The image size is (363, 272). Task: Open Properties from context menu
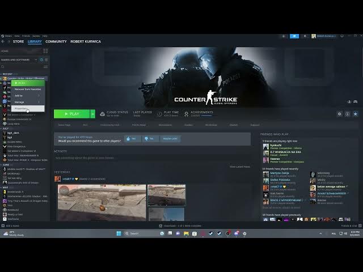(28, 108)
